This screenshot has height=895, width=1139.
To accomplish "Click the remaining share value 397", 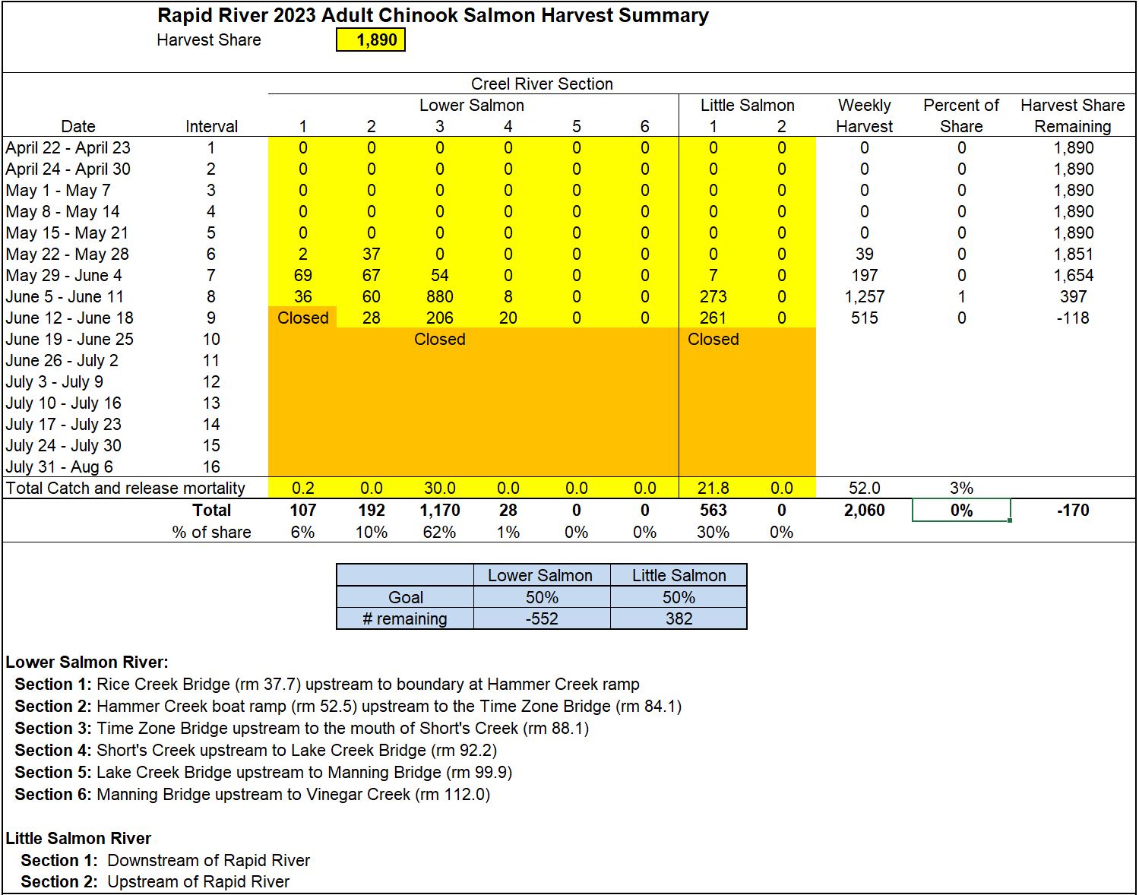I will pos(1073,296).
